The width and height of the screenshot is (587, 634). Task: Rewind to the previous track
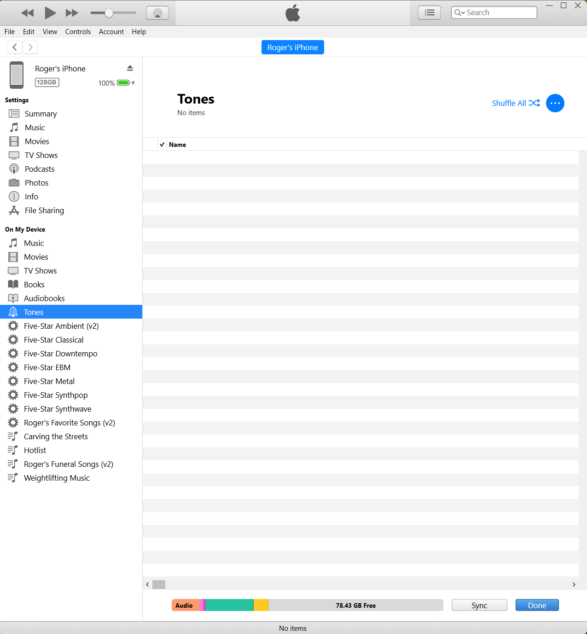click(x=28, y=13)
